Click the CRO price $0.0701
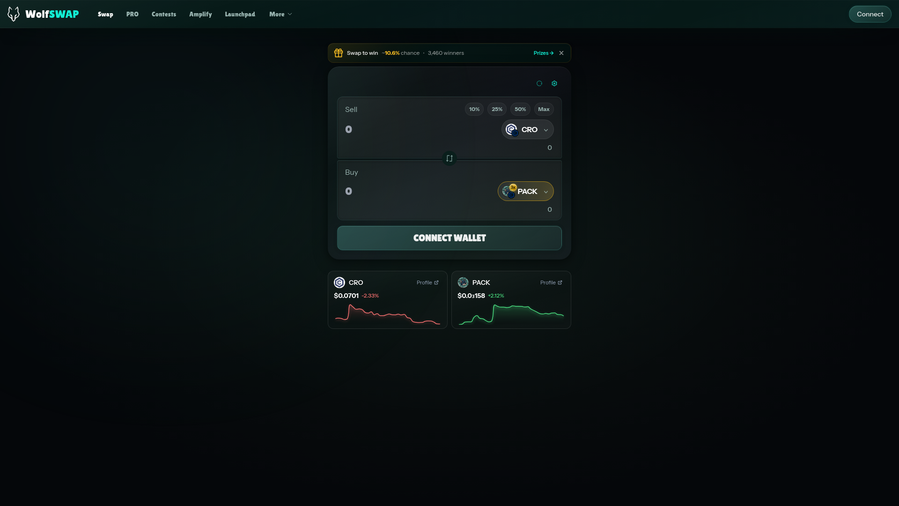 [x=346, y=296]
